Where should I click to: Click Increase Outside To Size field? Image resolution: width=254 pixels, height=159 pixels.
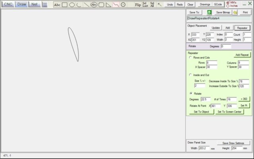pos(244,86)
